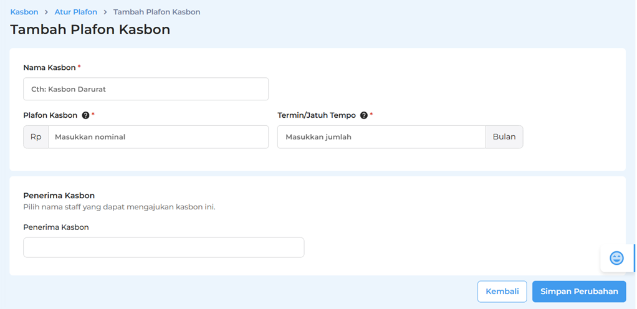
Task: Navigate to the Atur Plafon breadcrumb
Action: [75, 12]
